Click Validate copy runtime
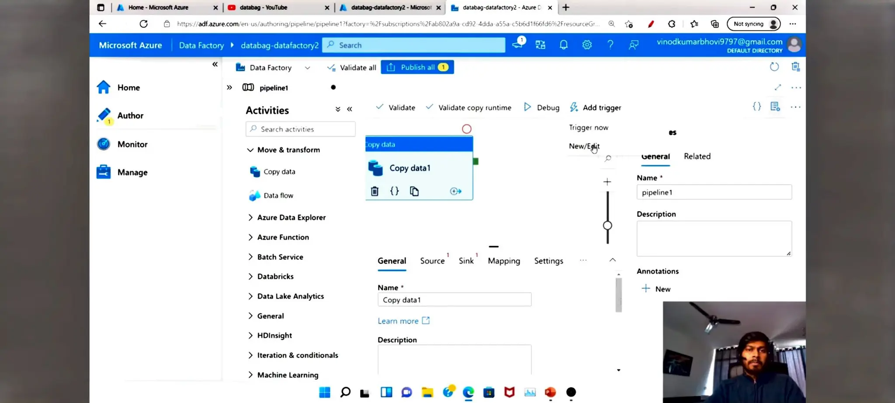This screenshot has height=403, width=895. coord(468,108)
